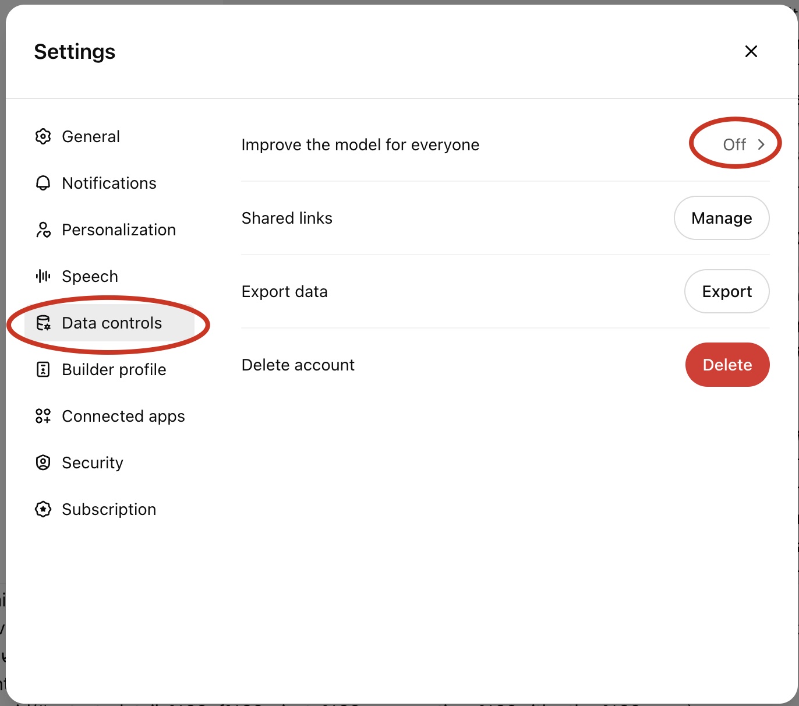
Task: Select the Security settings tab
Action: point(93,463)
